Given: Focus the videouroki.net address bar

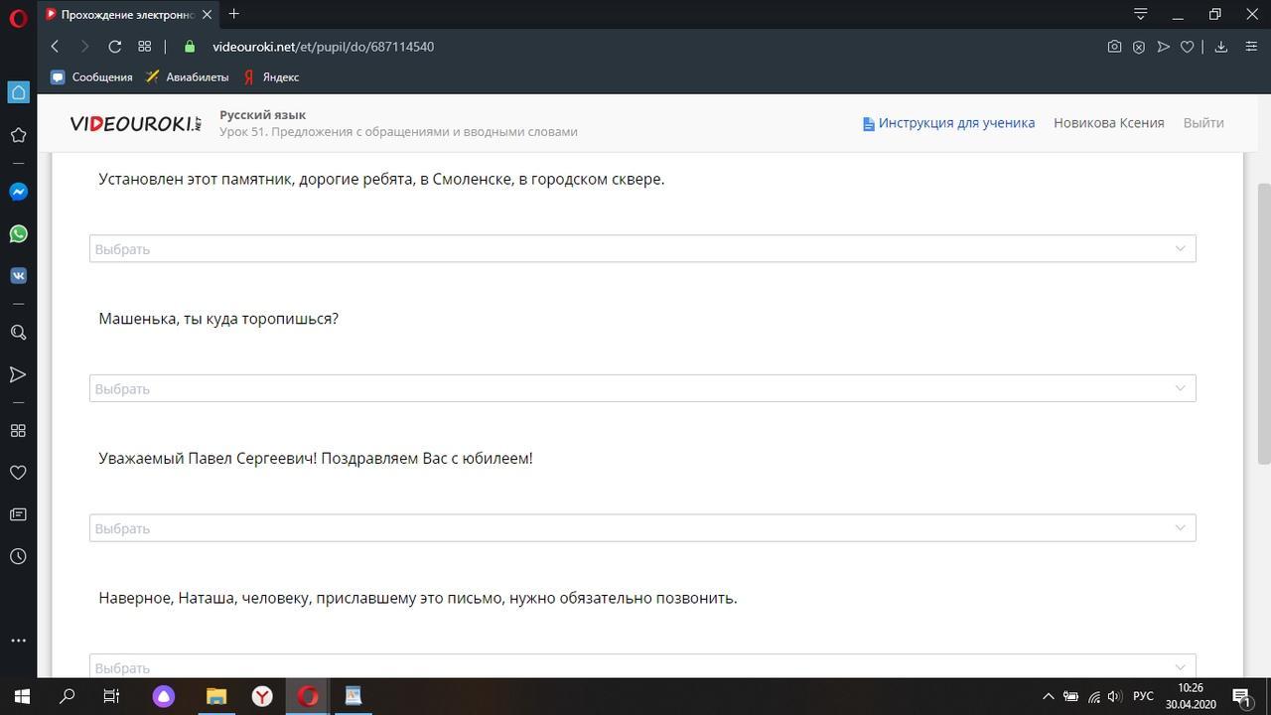Looking at the screenshot, I should (x=323, y=47).
